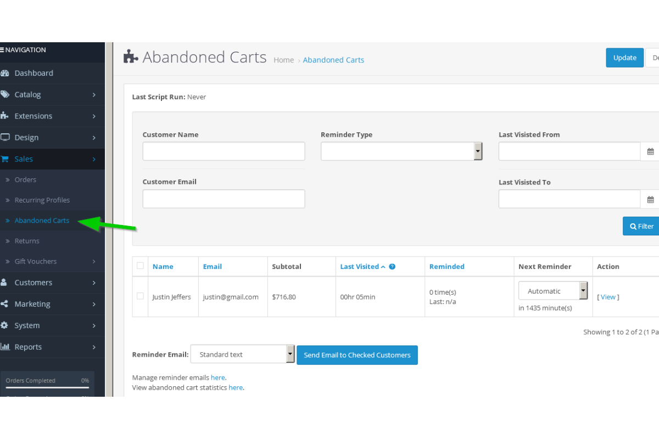Click the Marketing share icon

5,304
